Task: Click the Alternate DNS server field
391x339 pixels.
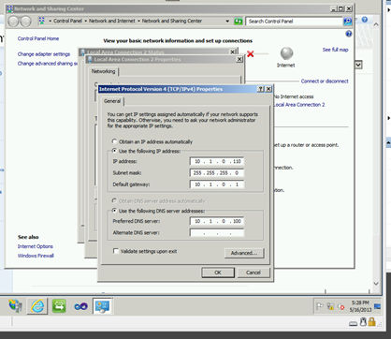Action: 217,233
